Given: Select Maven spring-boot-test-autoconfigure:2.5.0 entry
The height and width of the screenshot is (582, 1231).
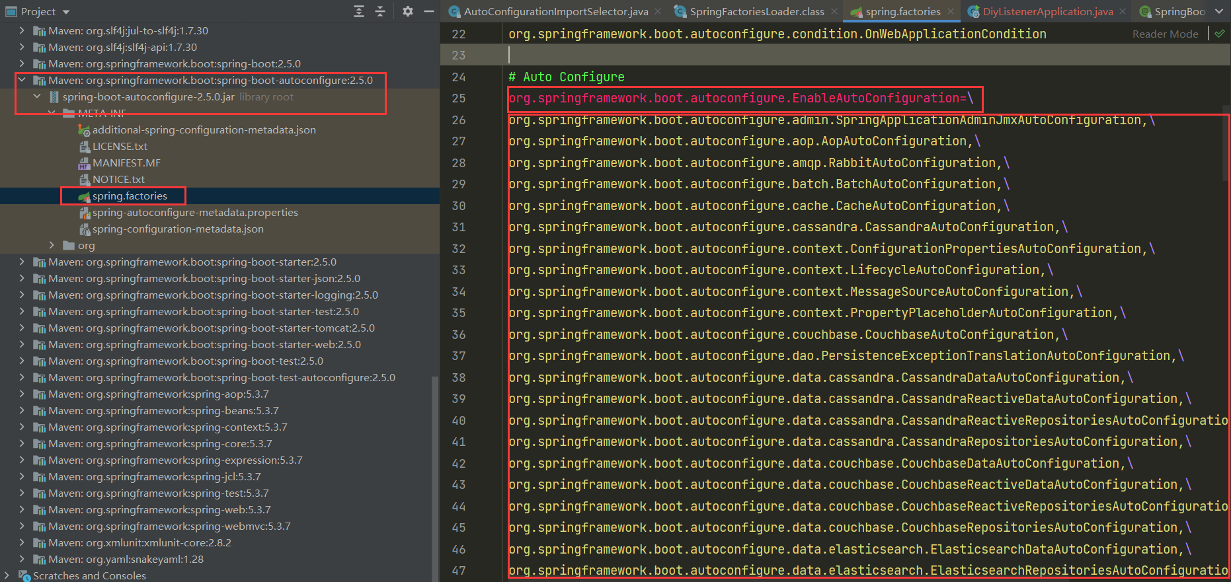Looking at the screenshot, I should coord(221,377).
